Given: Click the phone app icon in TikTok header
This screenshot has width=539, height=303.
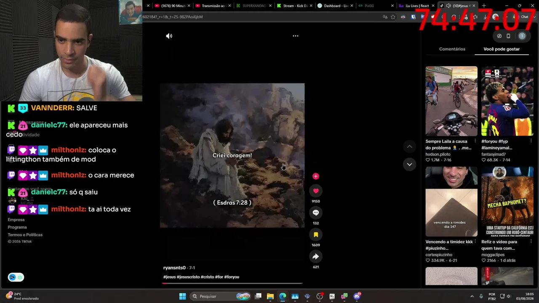Looking at the screenshot, I should click(508, 36).
